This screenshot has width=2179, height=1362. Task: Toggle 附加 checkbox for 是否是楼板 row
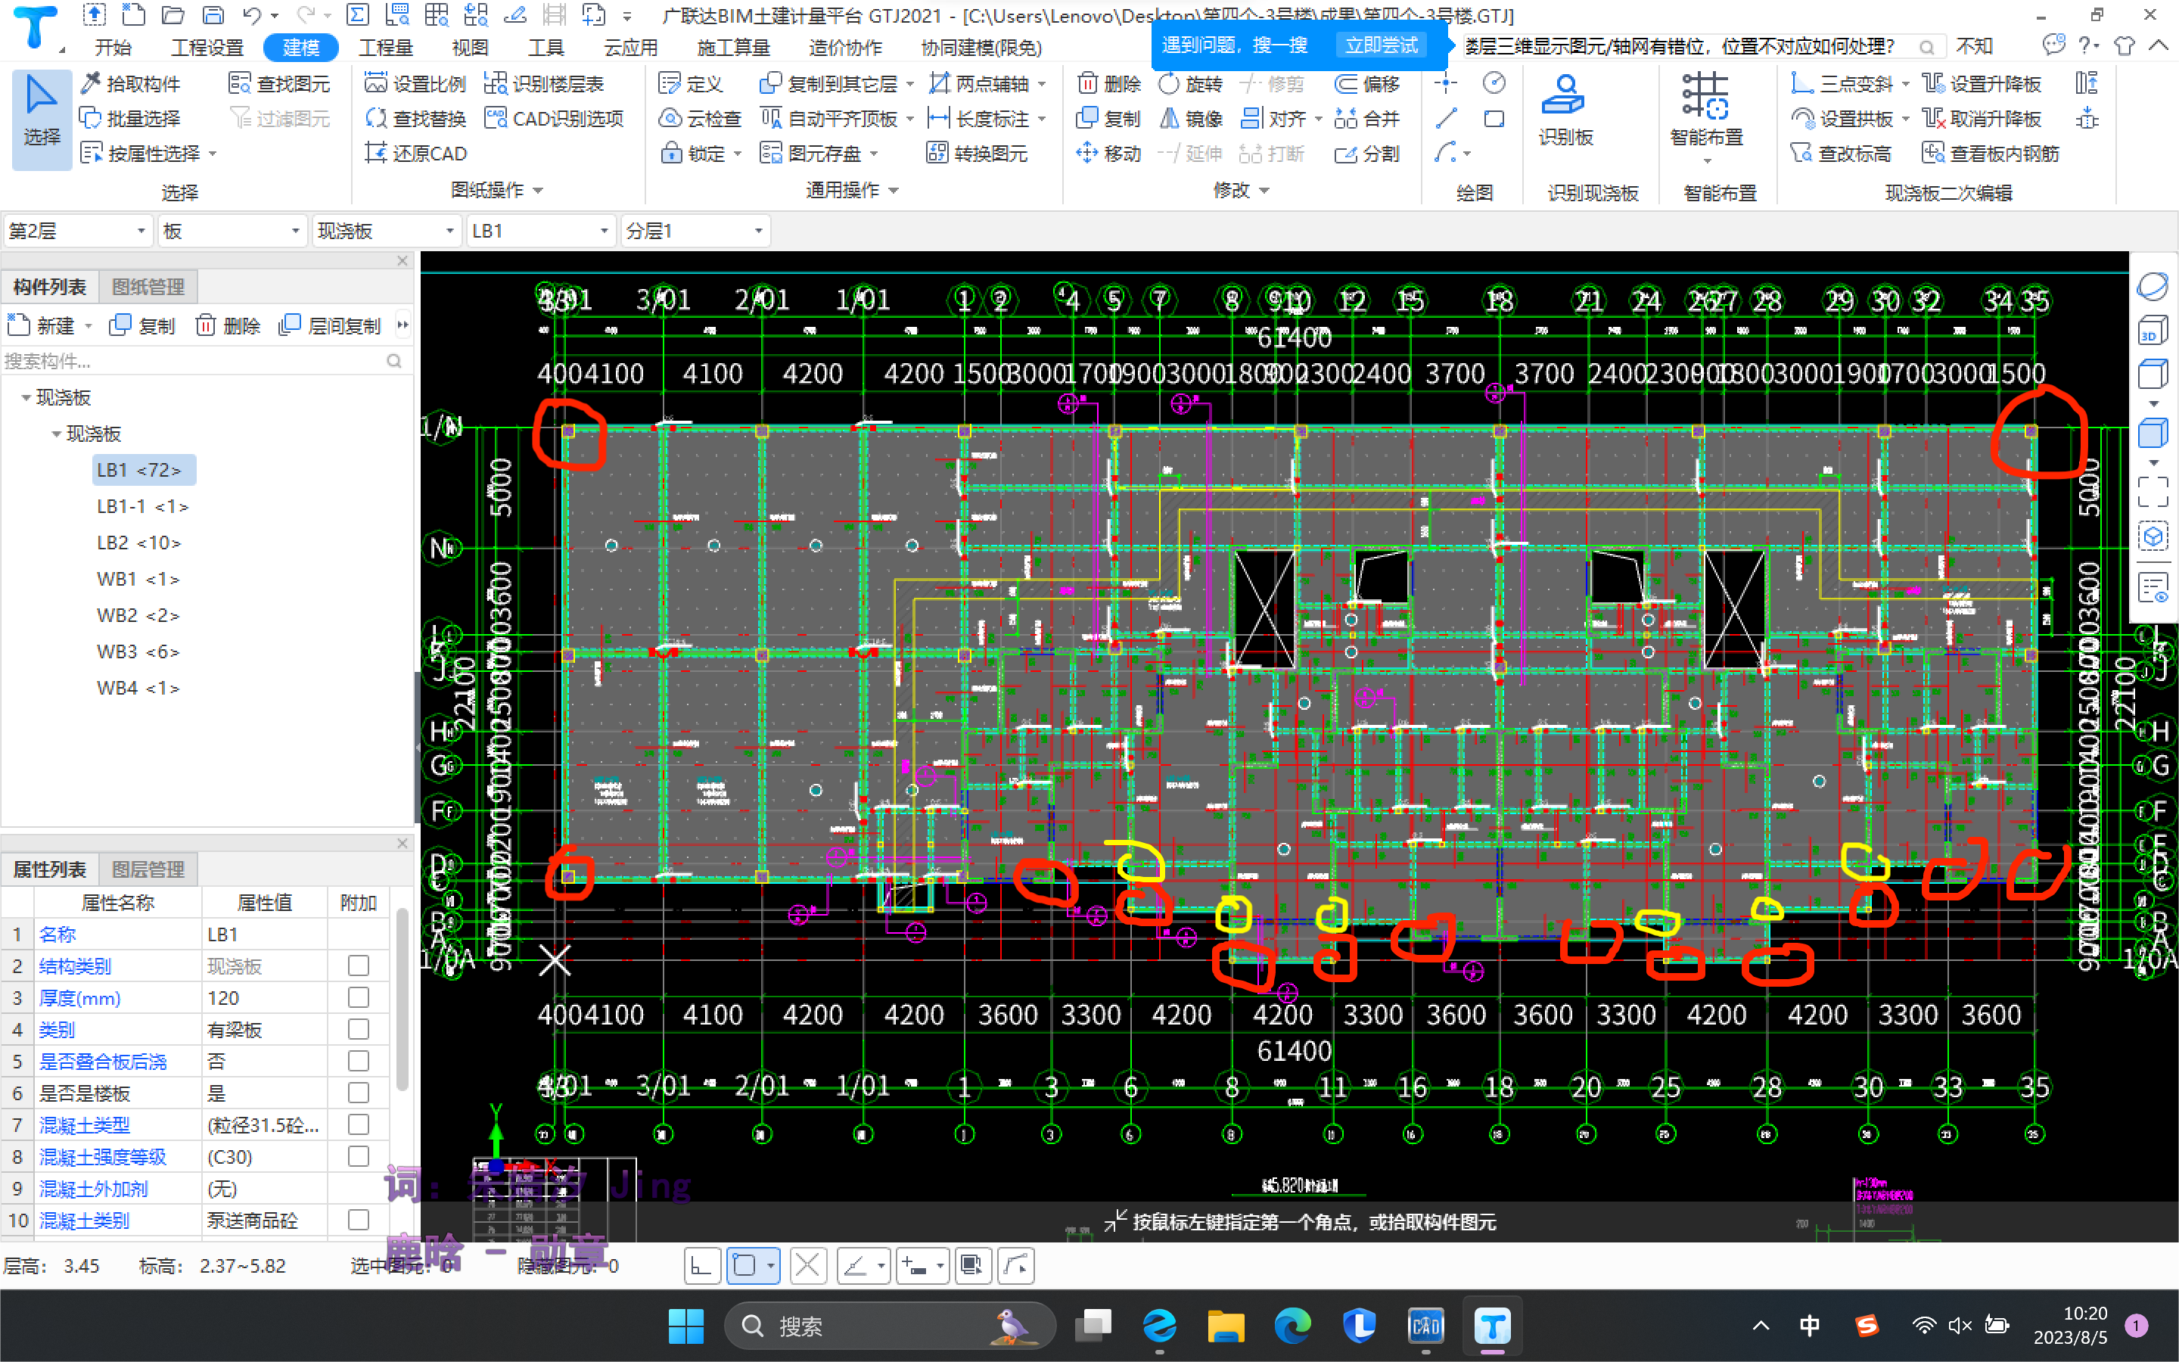359,1093
